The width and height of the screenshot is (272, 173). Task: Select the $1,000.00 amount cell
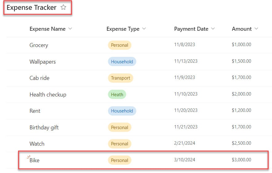click(x=242, y=45)
